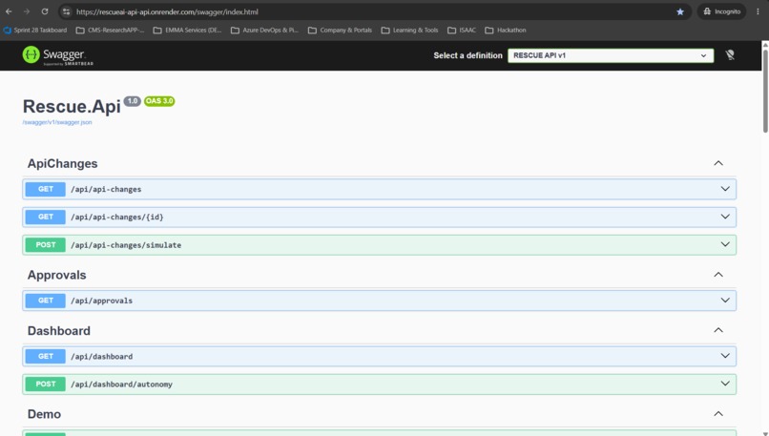This screenshot has height=436, width=769.
Task: Click the address bar URL
Action: tap(167, 11)
